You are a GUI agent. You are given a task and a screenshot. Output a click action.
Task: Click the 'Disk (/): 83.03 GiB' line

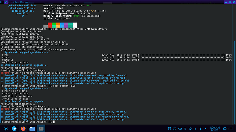pyautogui.click(x=75, y=11)
